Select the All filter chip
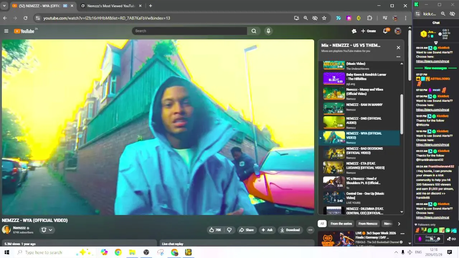Image resolution: width=459 pixels, height=258 pixels. pos(322,224)
